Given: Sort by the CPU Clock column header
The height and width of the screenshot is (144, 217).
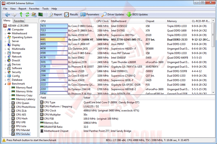Looking at the screenshot, I should [x=102, y=21].
